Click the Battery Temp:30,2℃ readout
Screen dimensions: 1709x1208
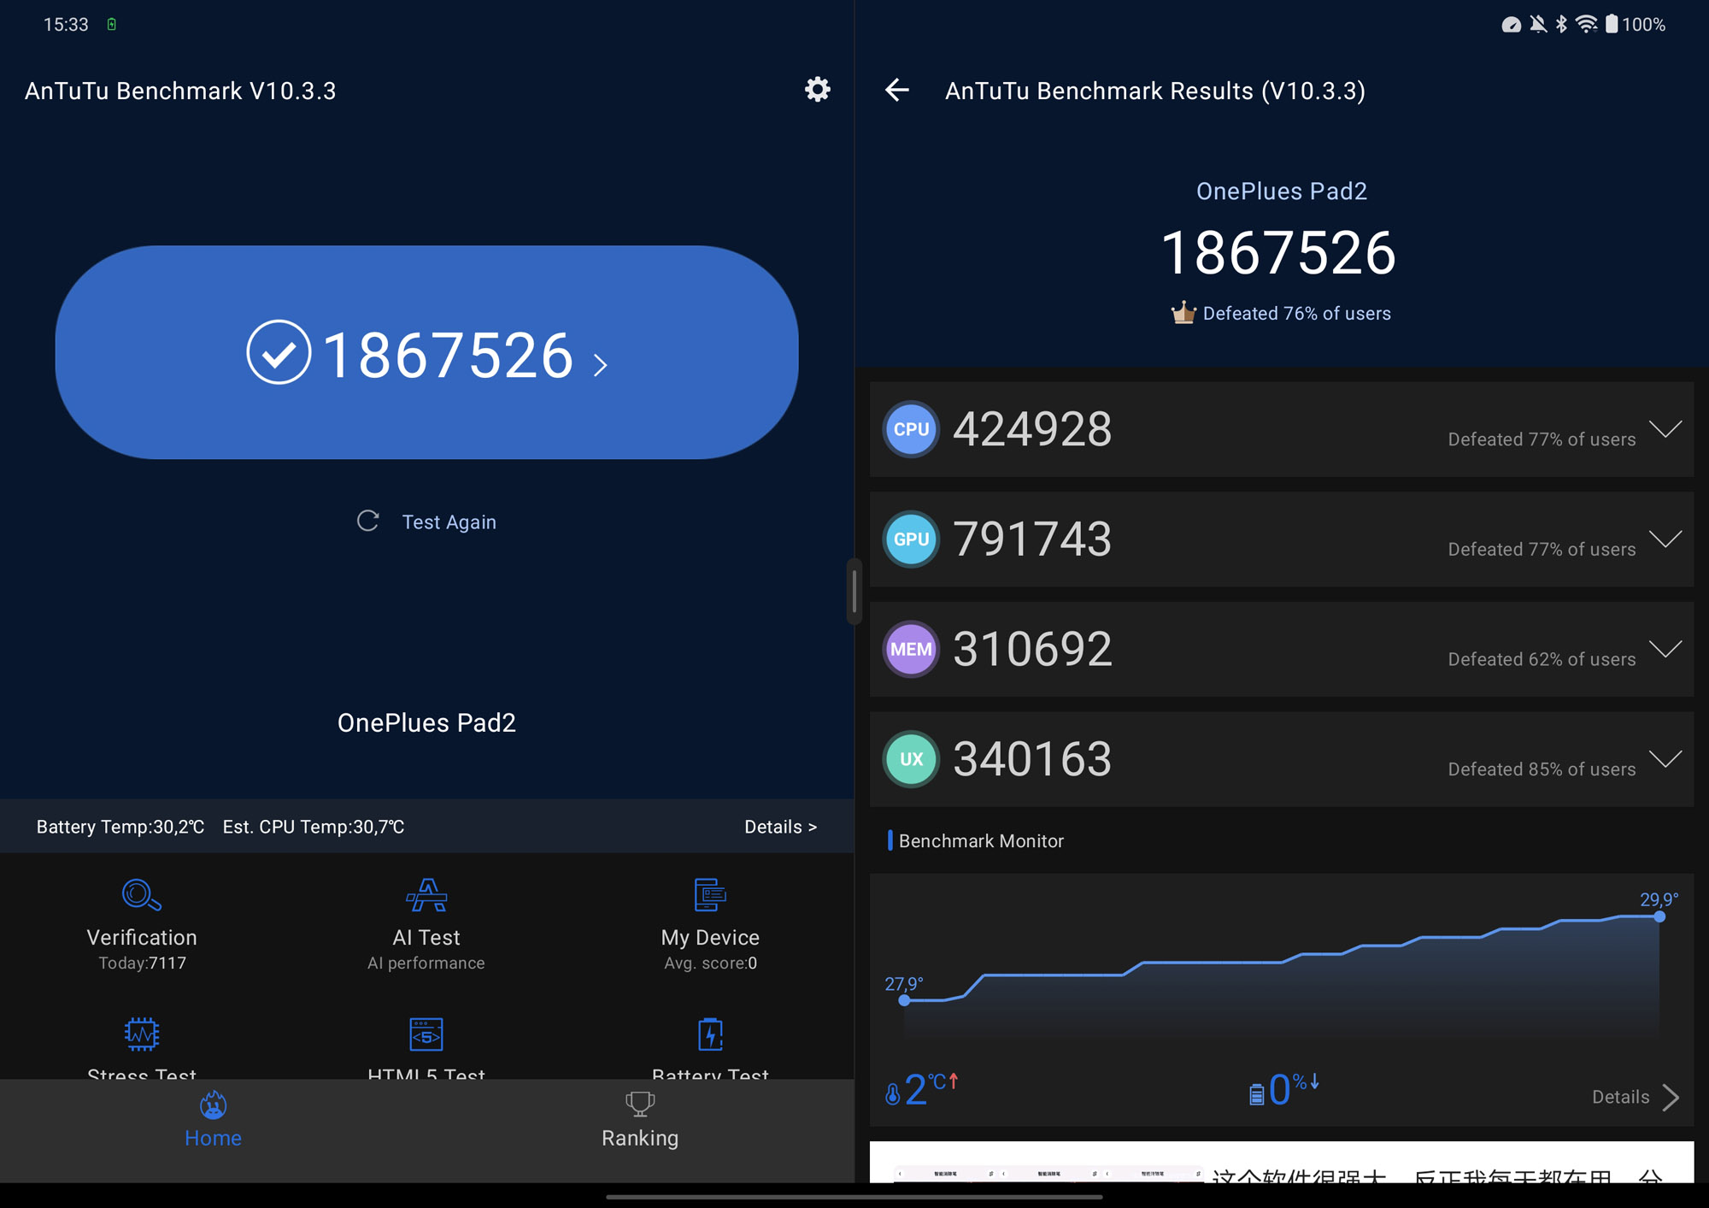coord(120,827)
